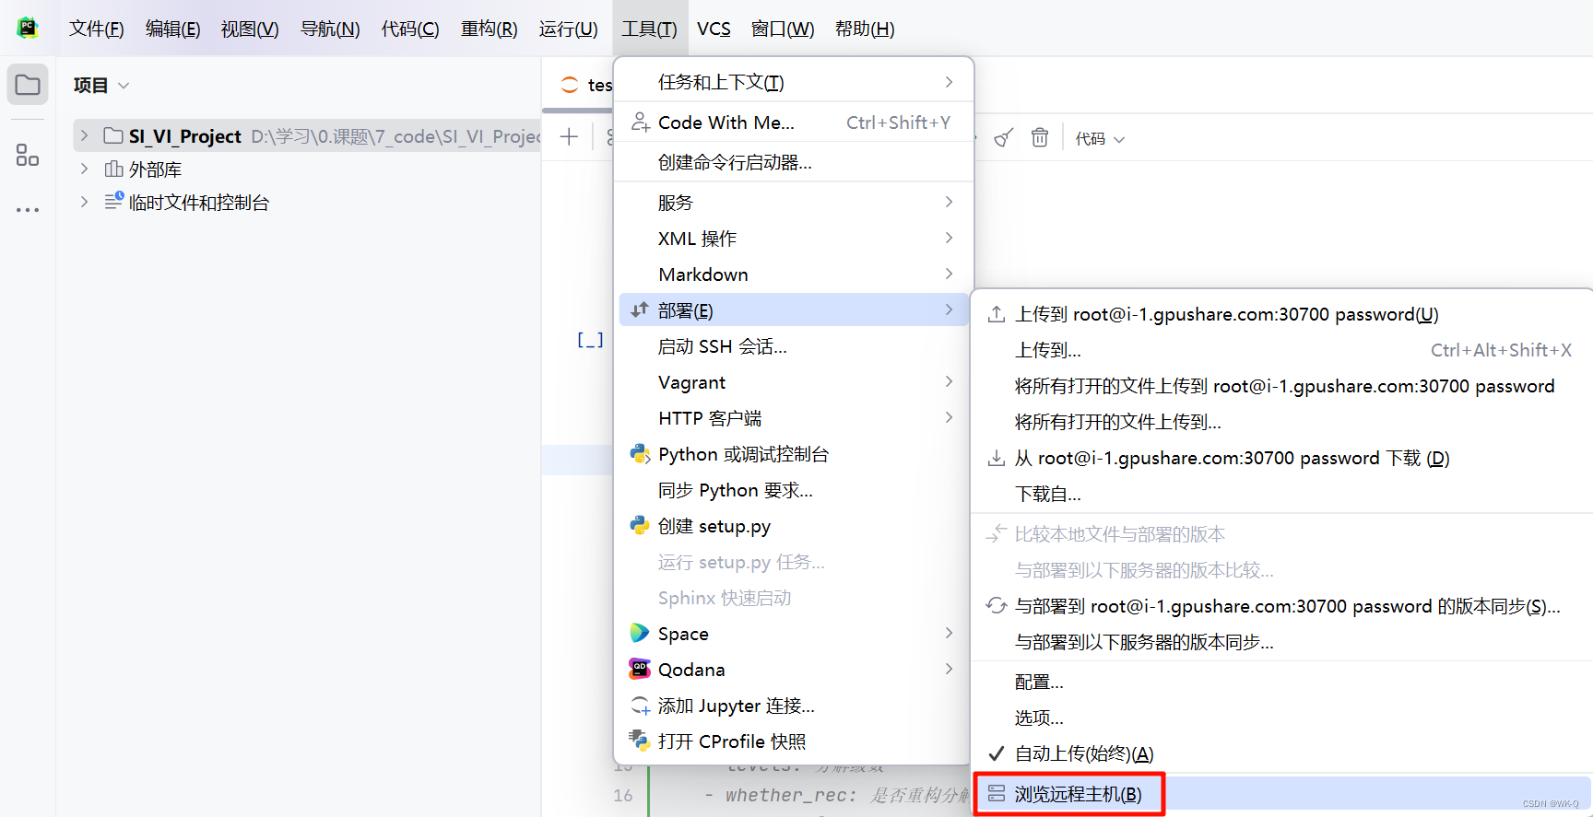Image resolution: width=1593 pixels, height=817 pixels.
Task: Click the sync circular arrows icon
Action: click(x=997, y=606)
